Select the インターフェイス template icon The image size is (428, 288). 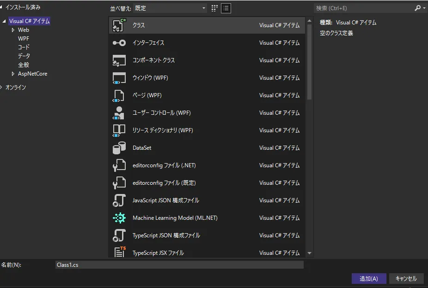119,43
